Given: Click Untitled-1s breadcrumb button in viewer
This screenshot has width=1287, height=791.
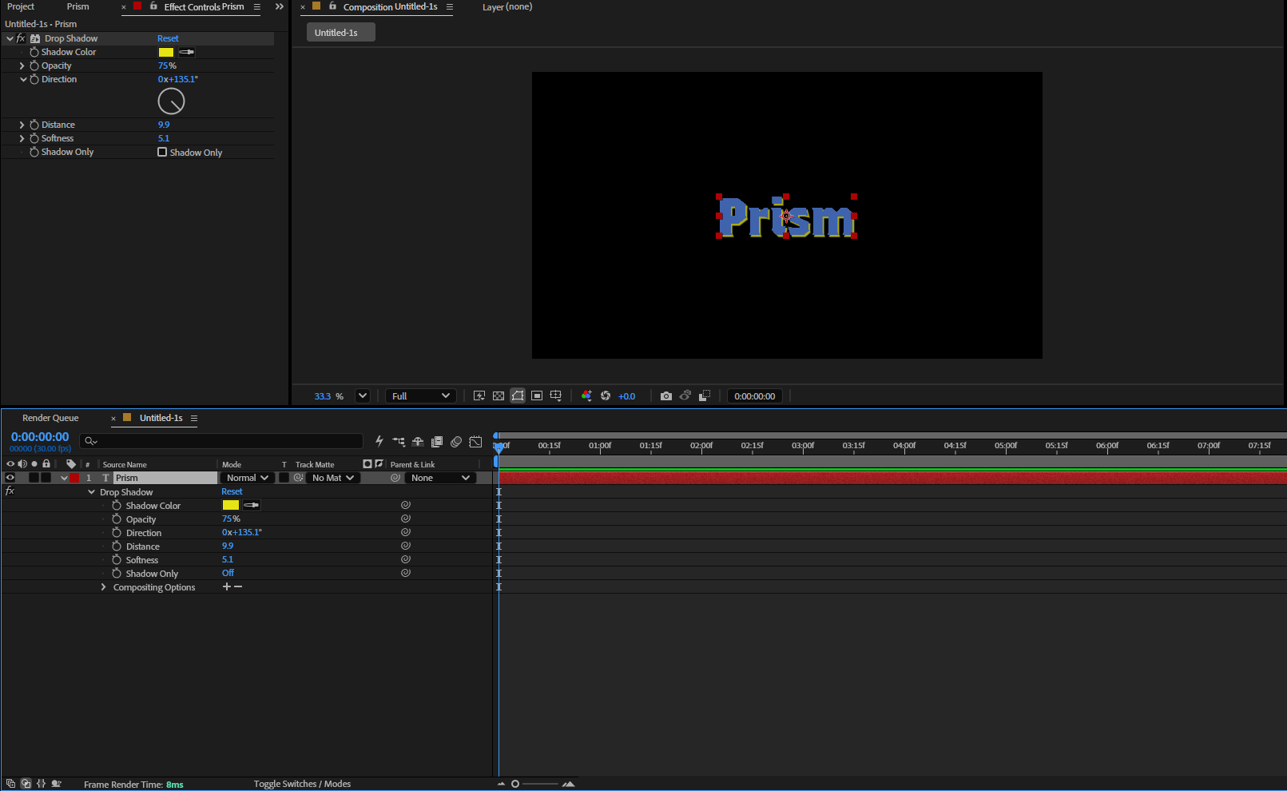Looking at the screenshot, I should tap(340, 33).
